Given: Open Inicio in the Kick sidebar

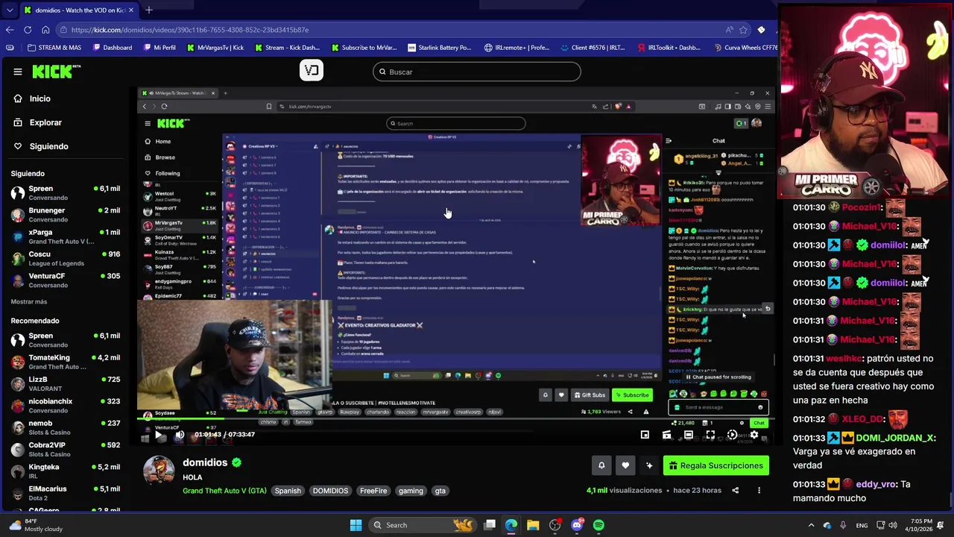Looking at the screenshot, I should click(x=40, y=98).
